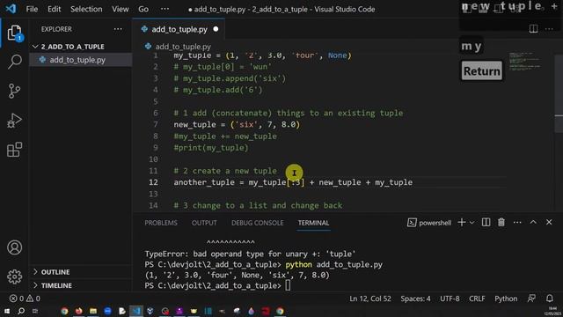Click code line 7 new_tuple assignment
563x317 pixels.
(237, 124)
